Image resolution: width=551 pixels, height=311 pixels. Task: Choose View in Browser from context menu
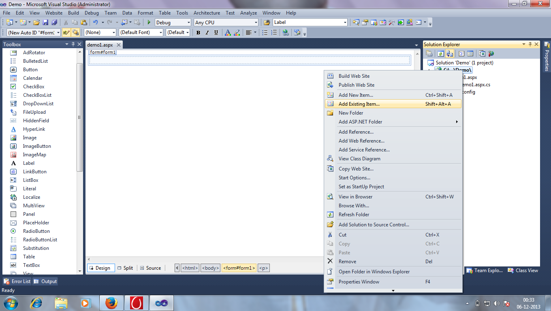point(393,197)
